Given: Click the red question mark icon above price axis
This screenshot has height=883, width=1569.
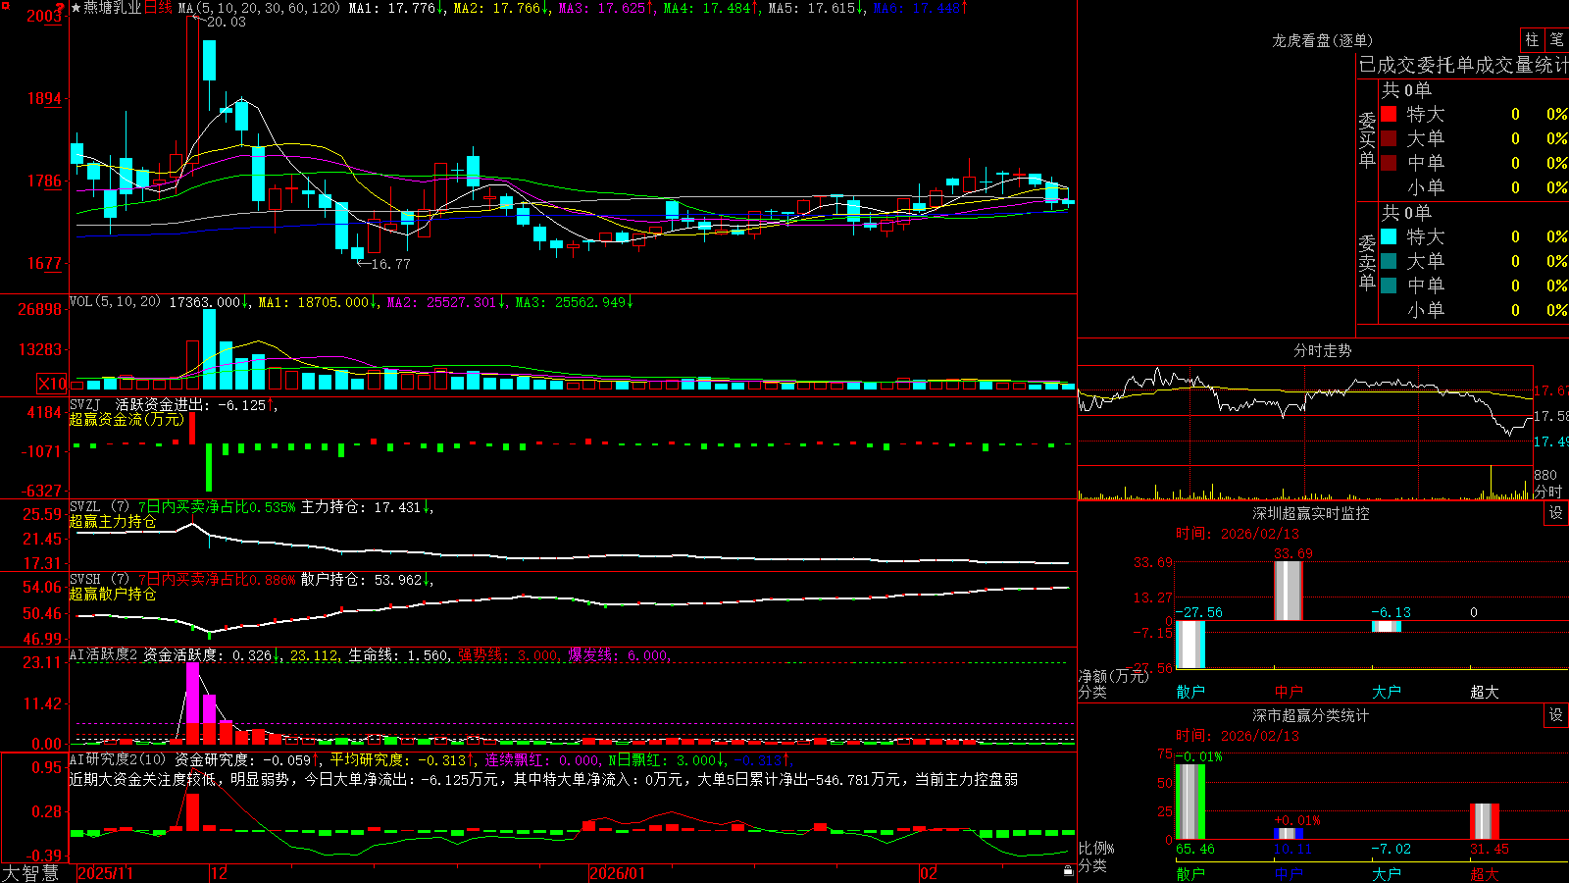Looking at the screenshot, I should (60, 8).
